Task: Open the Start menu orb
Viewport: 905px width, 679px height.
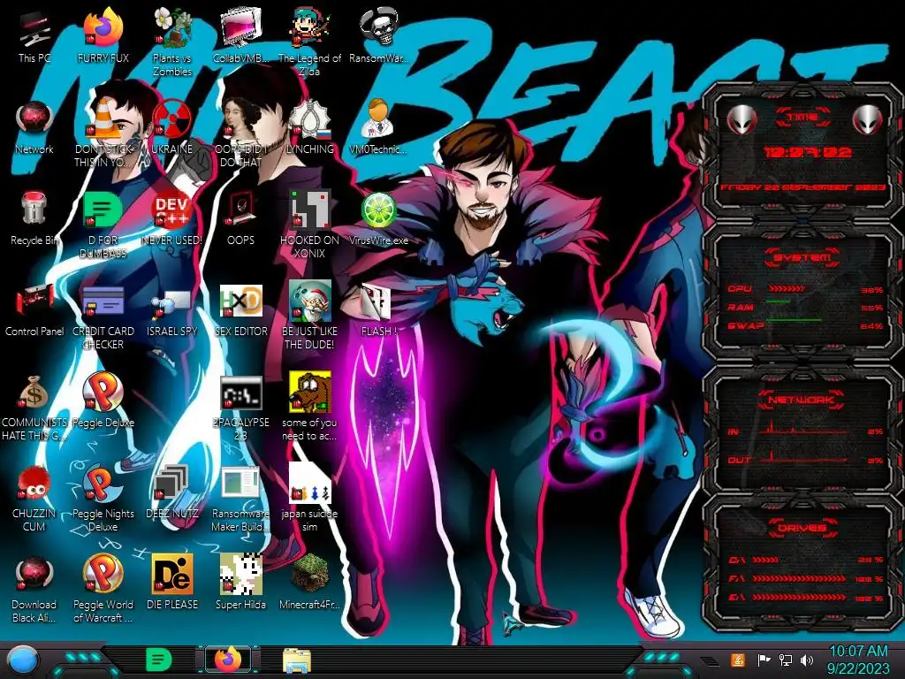Action: tap(21, 660)
